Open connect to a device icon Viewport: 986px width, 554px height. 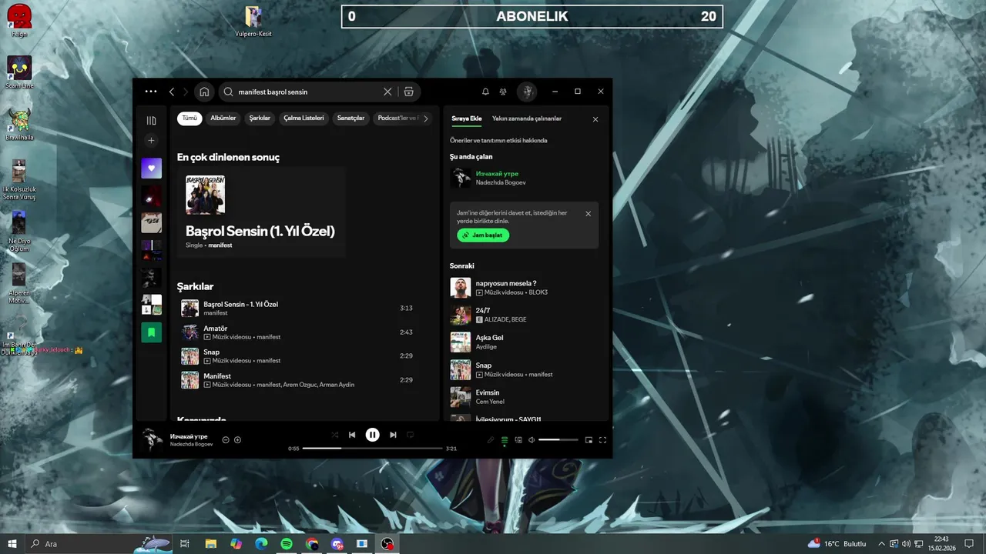point(518,440)
